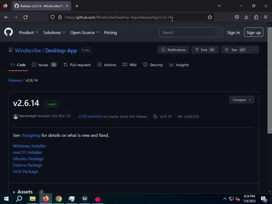This screenshot has width=272, height=204.
Task: Click the shield tracking protection icon
Action: [x=53, y=17]
